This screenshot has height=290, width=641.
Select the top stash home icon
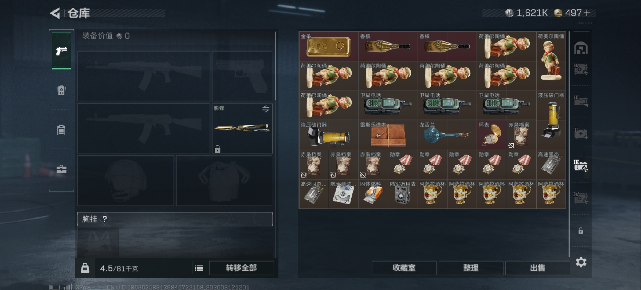581,48
